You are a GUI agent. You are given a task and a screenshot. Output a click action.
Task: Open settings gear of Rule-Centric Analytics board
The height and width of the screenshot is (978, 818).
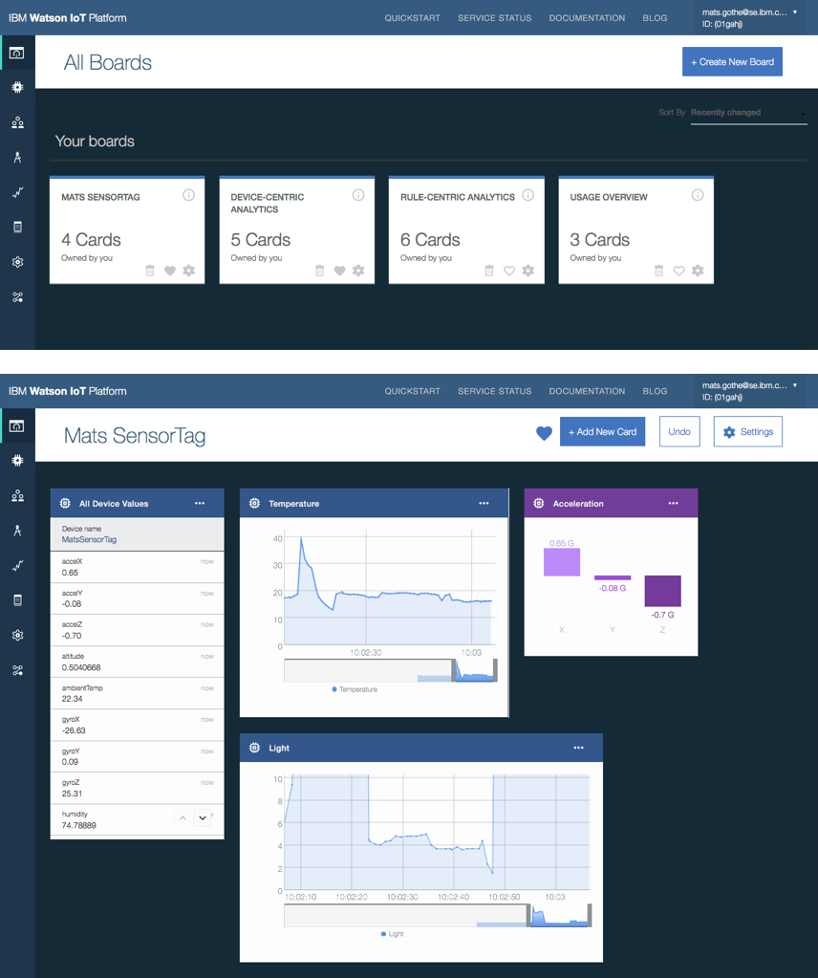528,271
